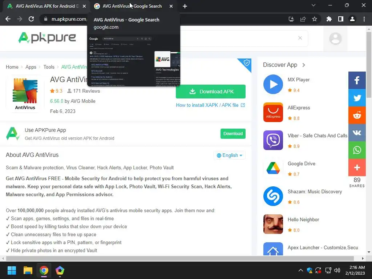Open Apex Launcher app icon
Screen dimensions: 372x279
(273, 249)
